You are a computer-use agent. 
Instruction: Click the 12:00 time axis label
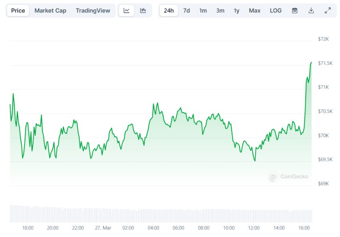click(x=254, y=228)
